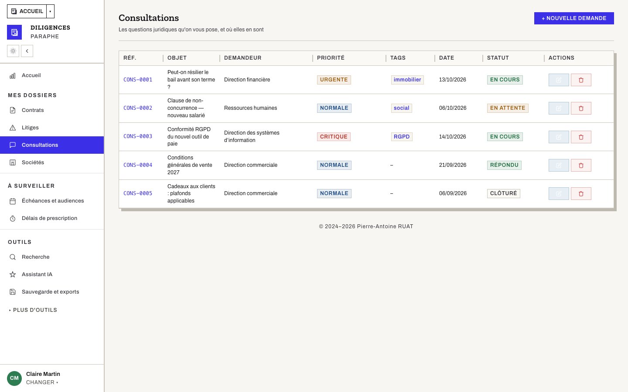Screen dimensions: 628x392
Task: Open the CONS-0005 reference link
Action: coord(138,193)
